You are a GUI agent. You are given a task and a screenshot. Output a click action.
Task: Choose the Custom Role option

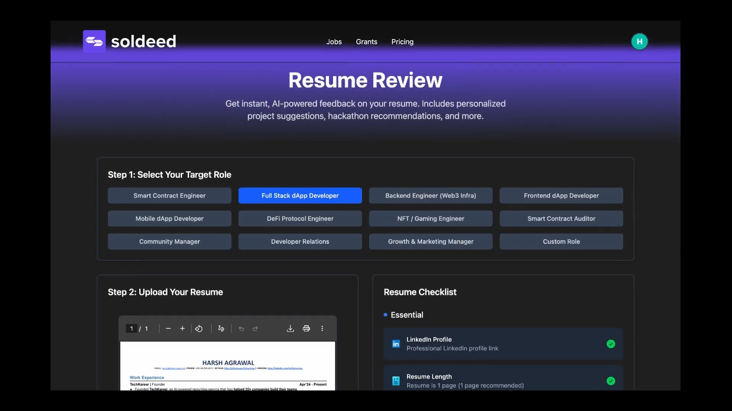click(x=561, y=242)
